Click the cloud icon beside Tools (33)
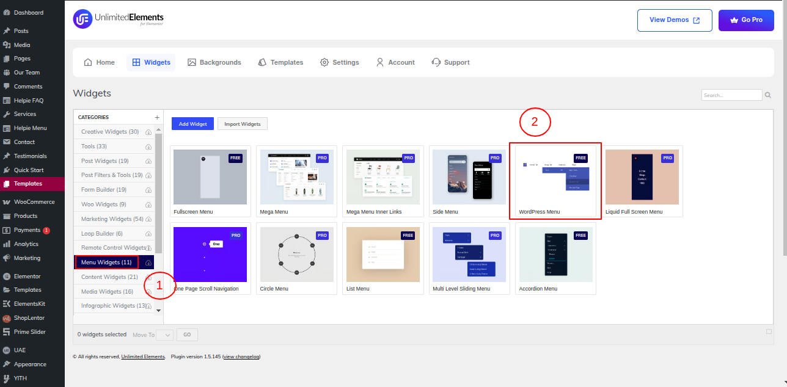This screenshot has width=787, height=387. [148, 146]
